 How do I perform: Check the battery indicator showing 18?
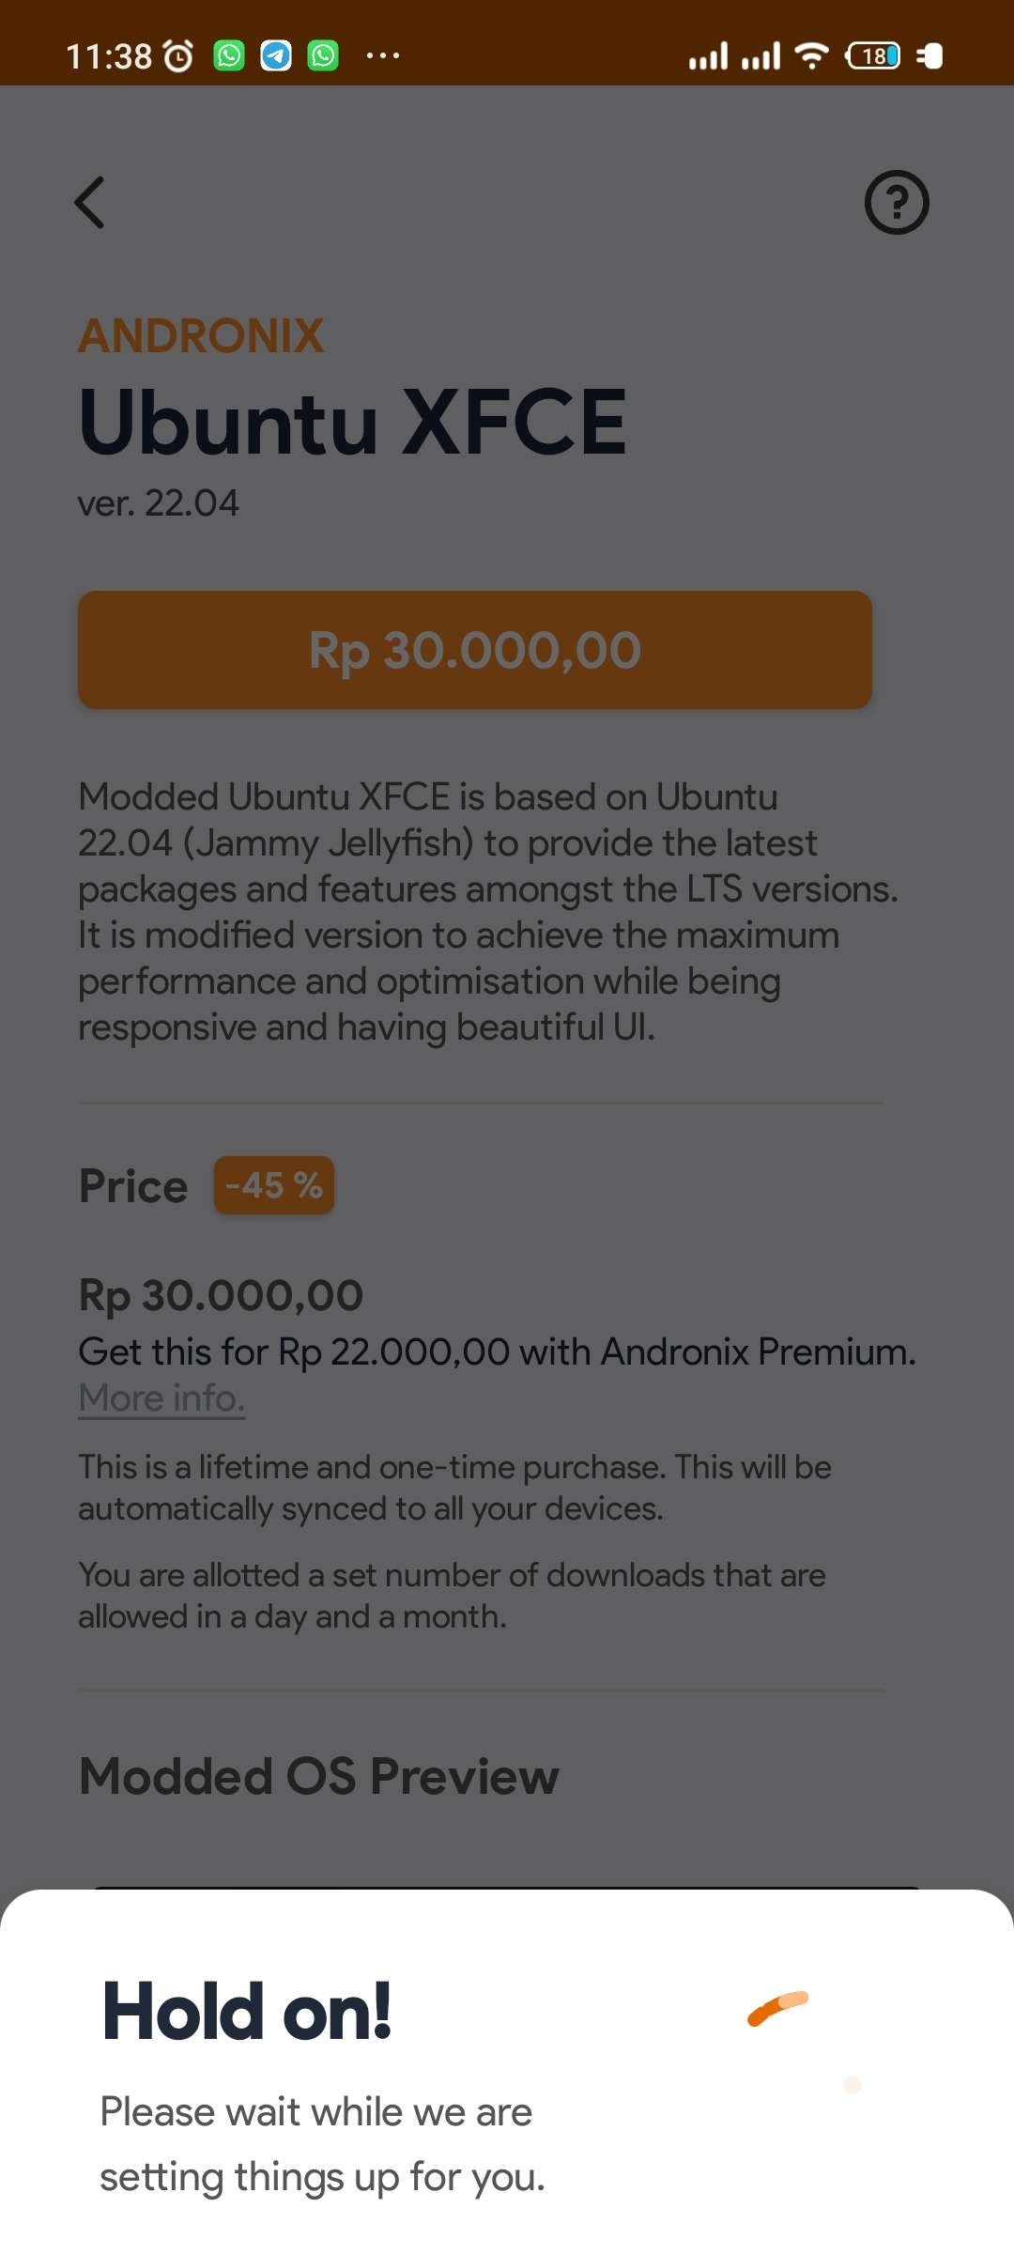[x=872, y=56]
